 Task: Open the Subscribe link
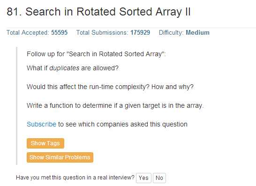point(41,124)
